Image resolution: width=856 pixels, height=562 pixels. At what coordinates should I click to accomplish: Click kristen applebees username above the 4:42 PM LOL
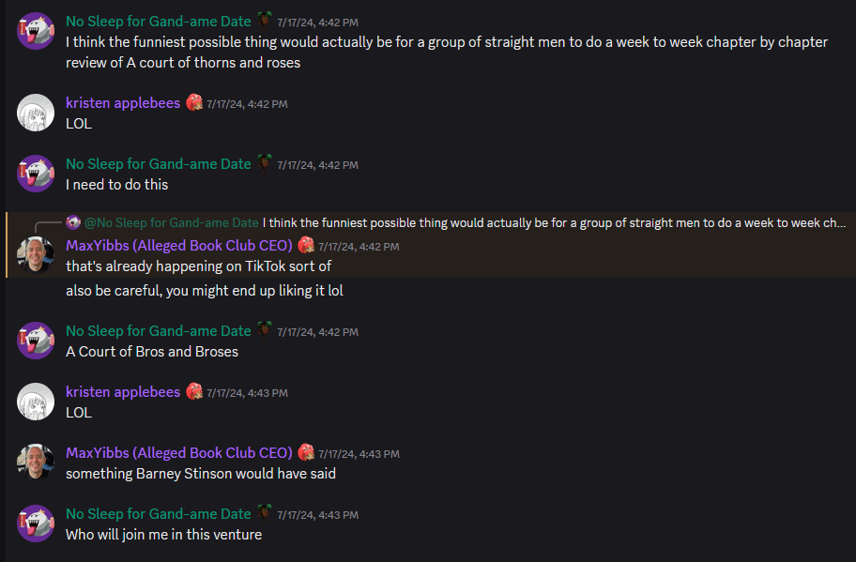coord(122,103)
